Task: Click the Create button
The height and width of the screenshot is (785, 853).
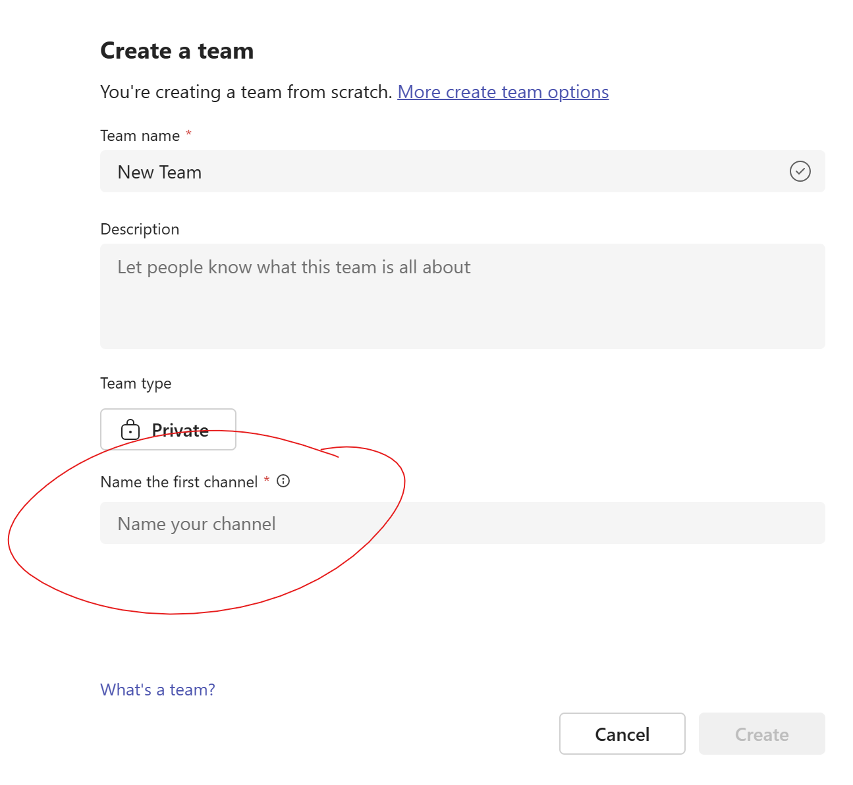Action: 761,734
